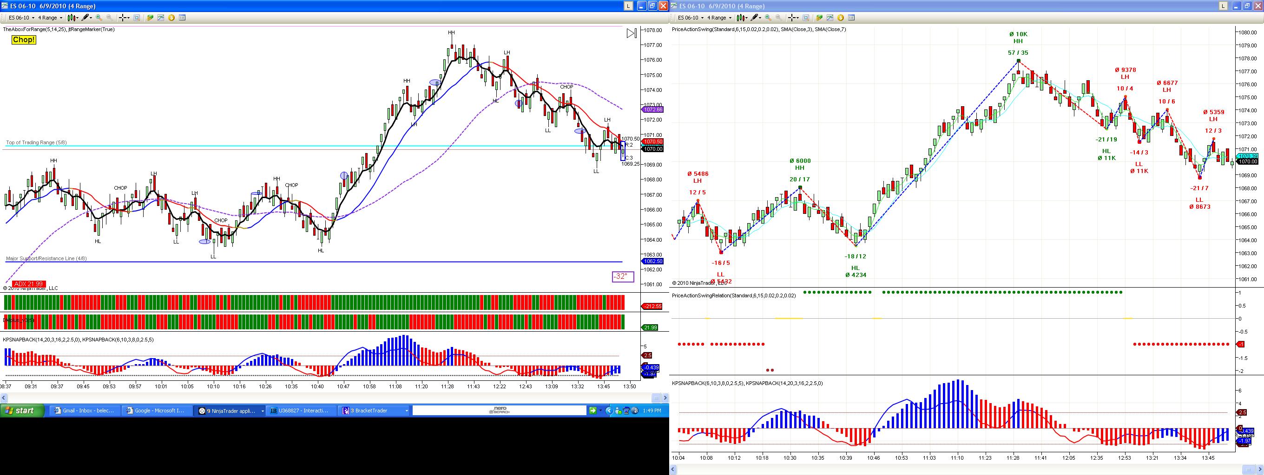Image resolution: width=1264 pixels, height=475 pixels.
Task: Click the Ø 4234 HL swing label on right chart
Action: click(855, 271)
